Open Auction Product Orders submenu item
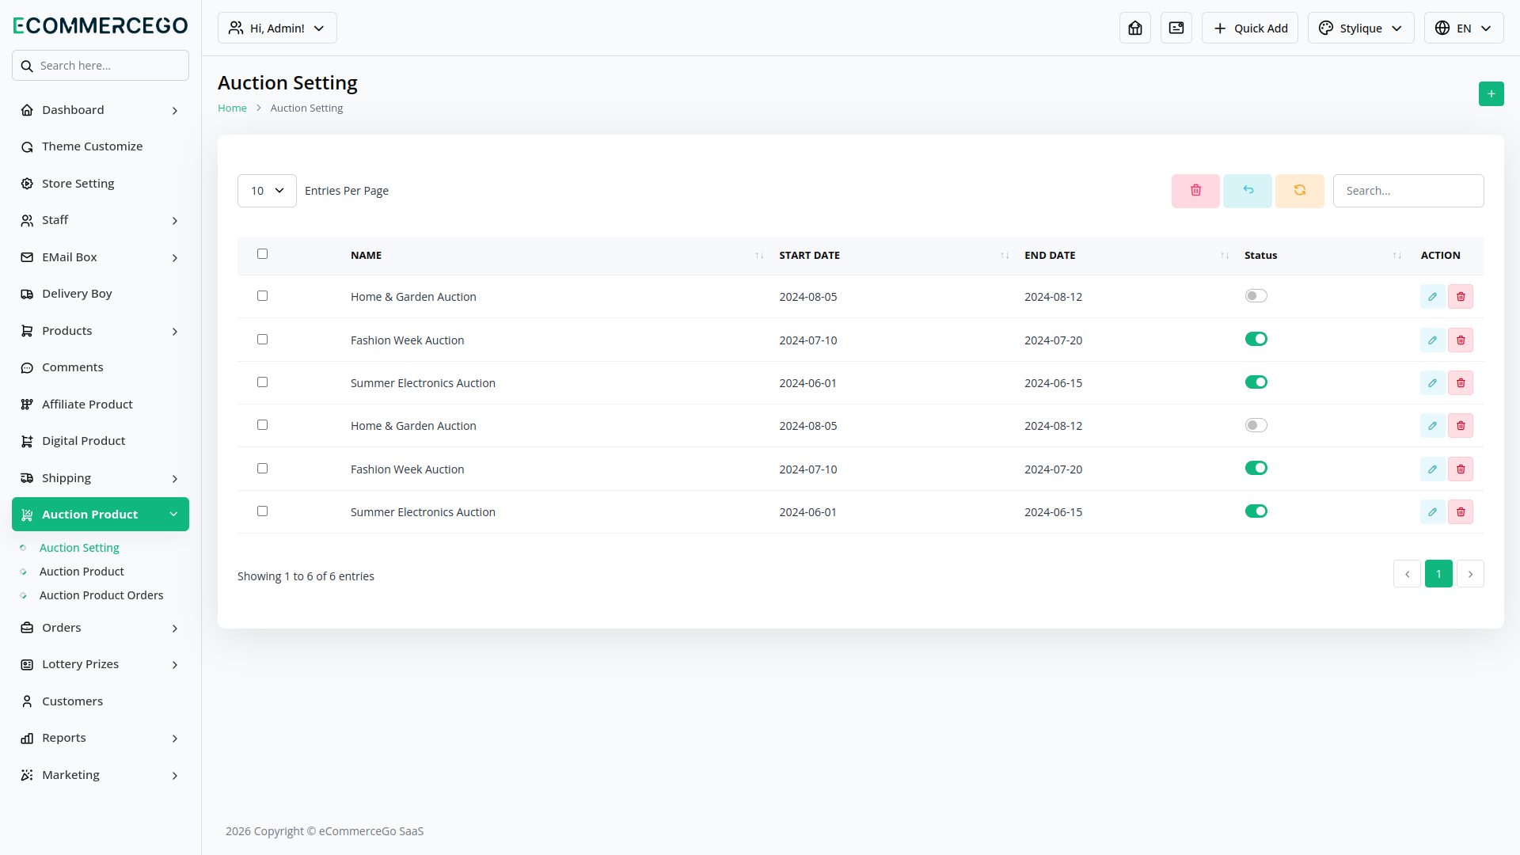The height and width of the screenshot is (855, 1520). pyautogui.click(x=101, y=595)
